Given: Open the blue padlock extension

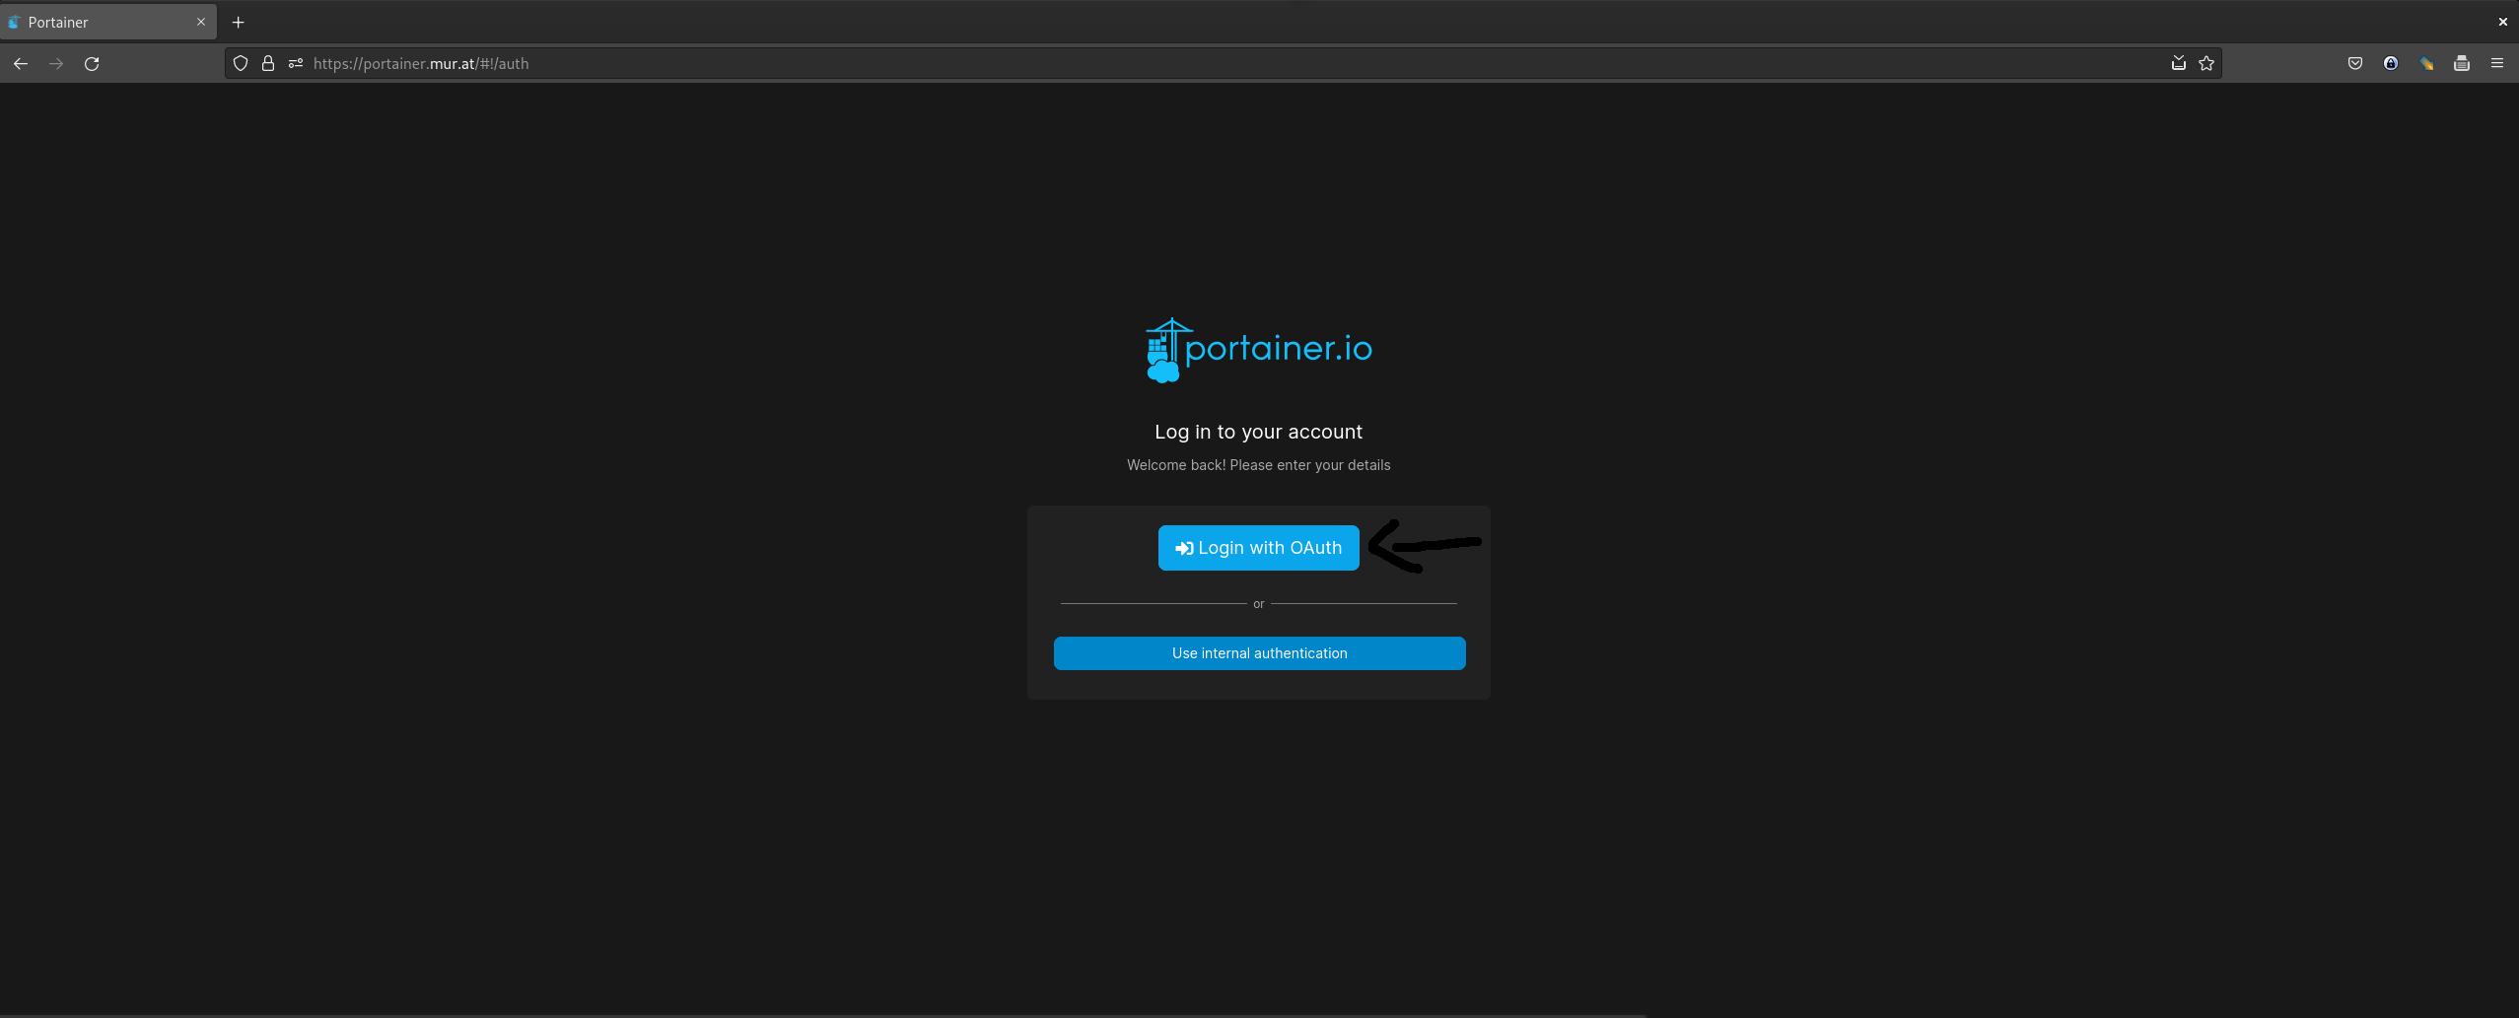Looking at the screenshot, I should tap(2391, 64).
